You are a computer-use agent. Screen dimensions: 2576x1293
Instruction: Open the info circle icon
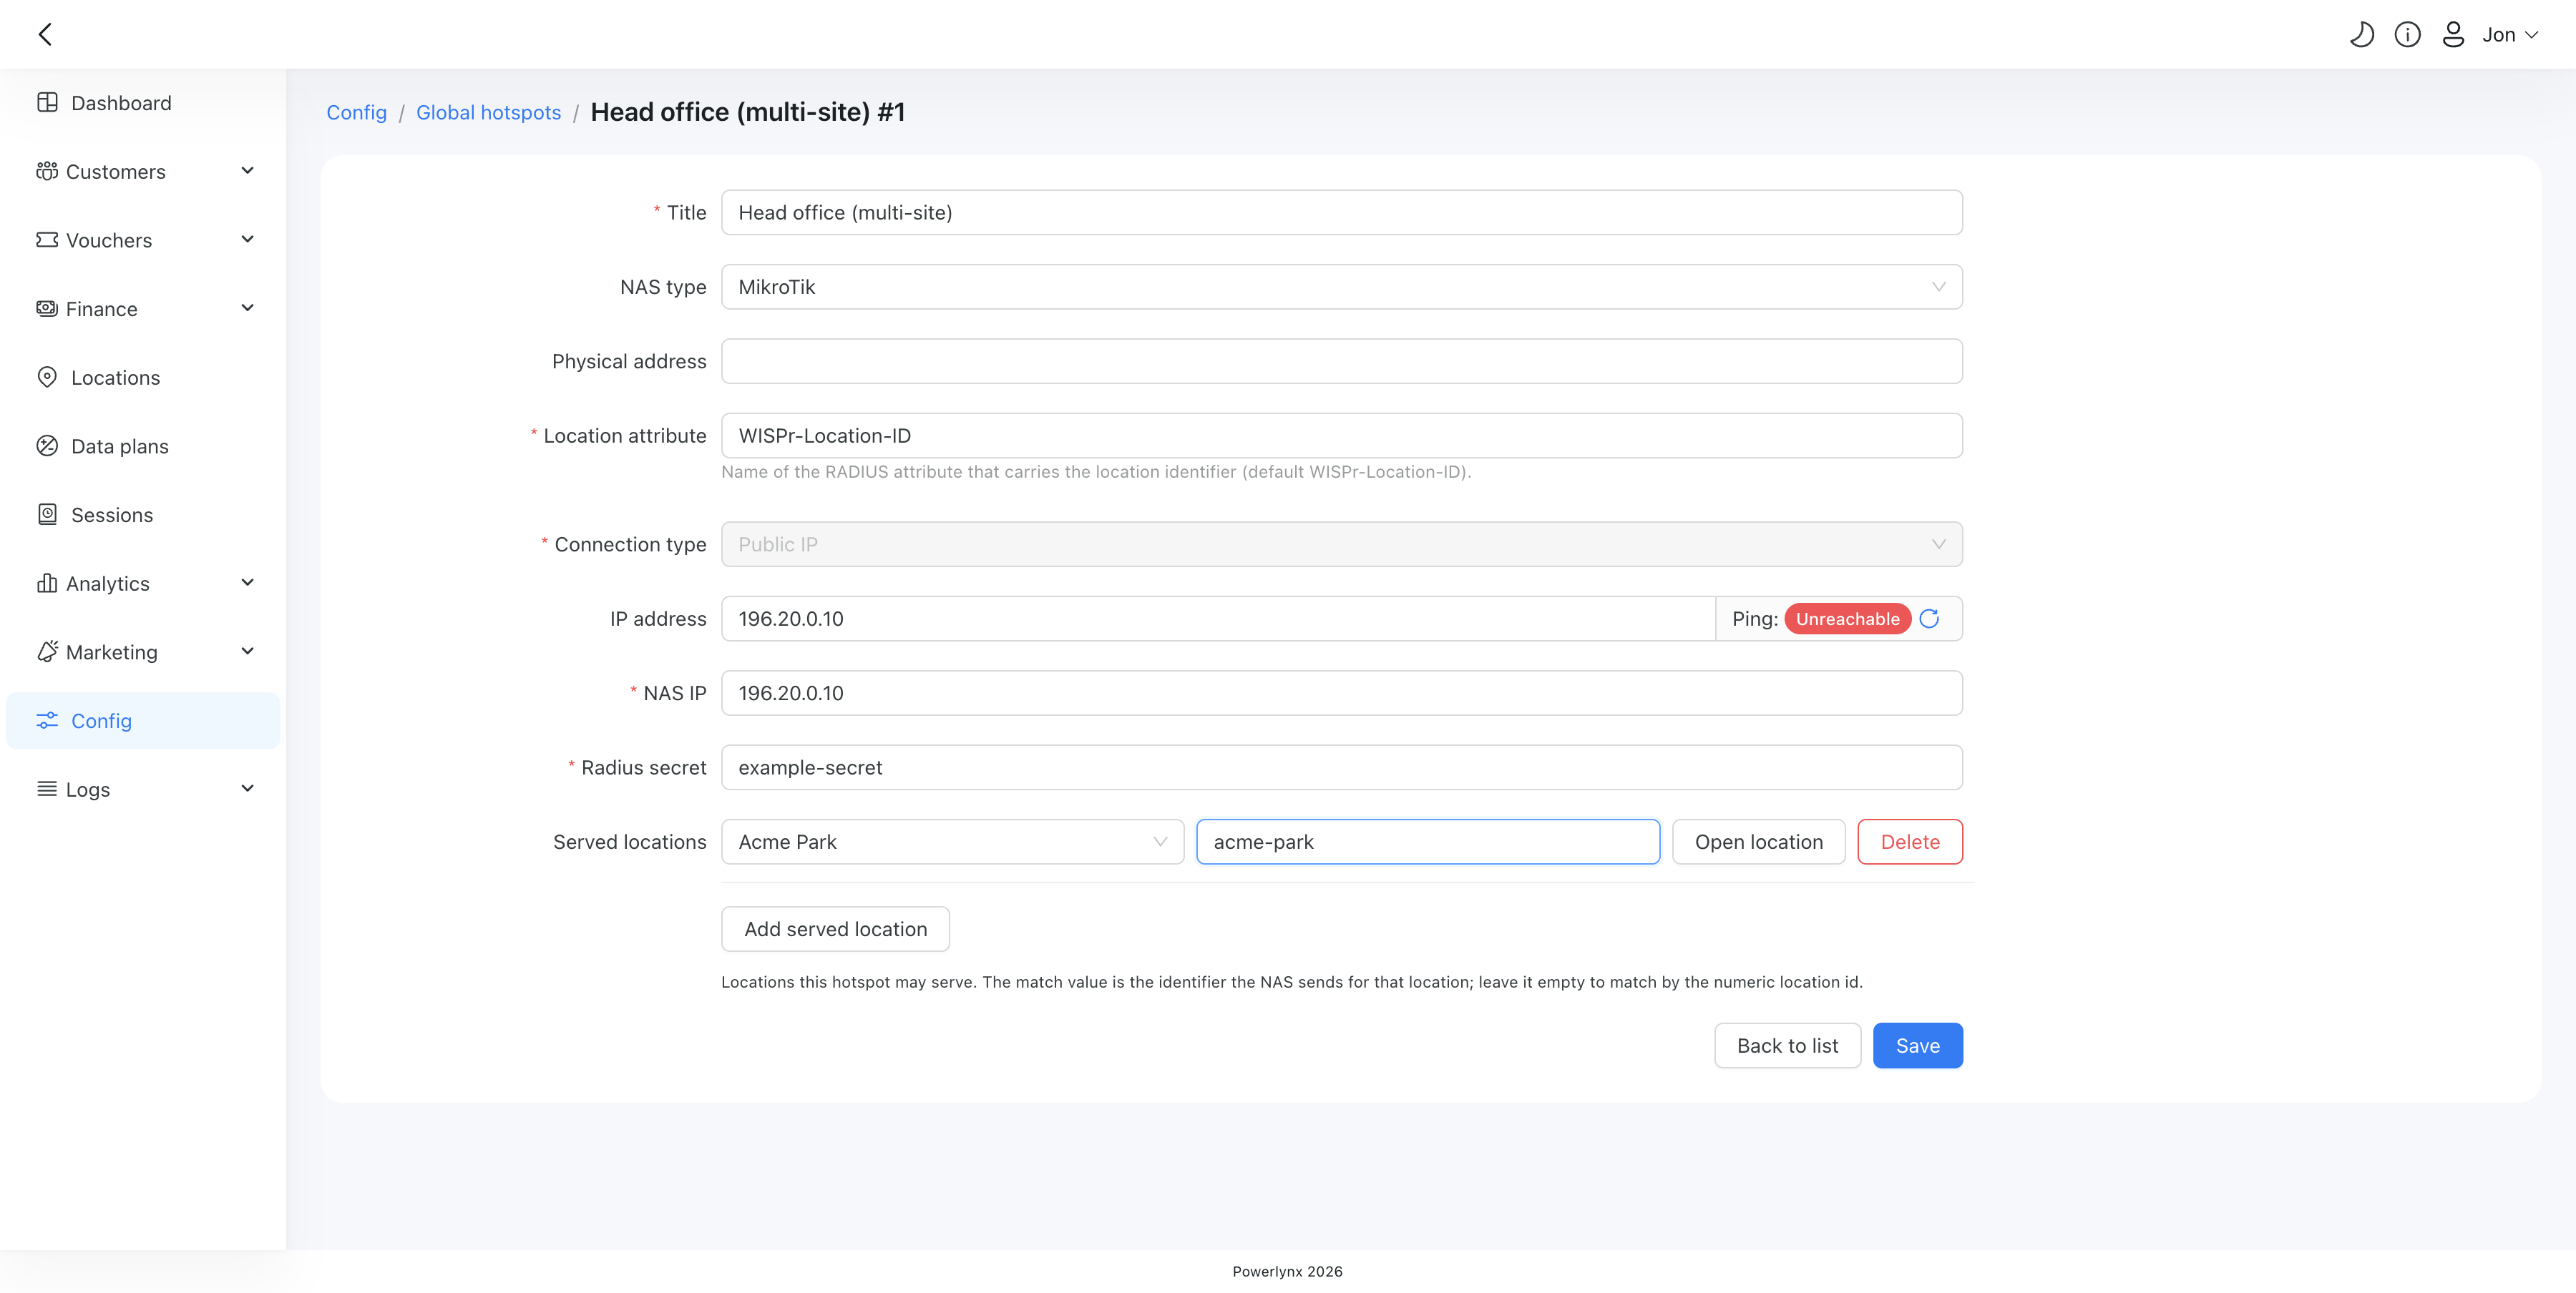pyautogui.click(x=2407, y=35)
